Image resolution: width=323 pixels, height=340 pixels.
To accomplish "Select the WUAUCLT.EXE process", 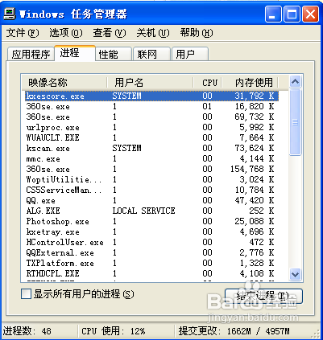I will [x=151, y=137].
